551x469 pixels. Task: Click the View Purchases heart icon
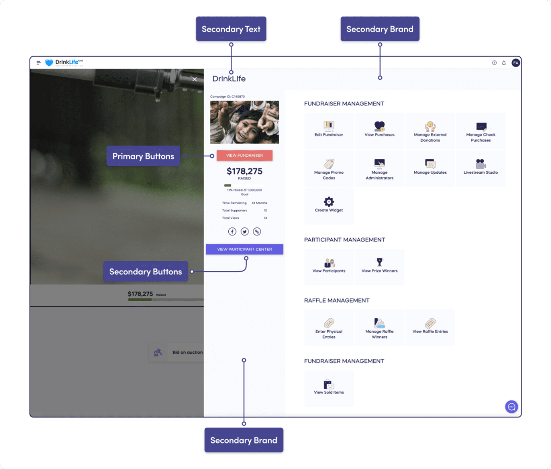click(379, 126)
